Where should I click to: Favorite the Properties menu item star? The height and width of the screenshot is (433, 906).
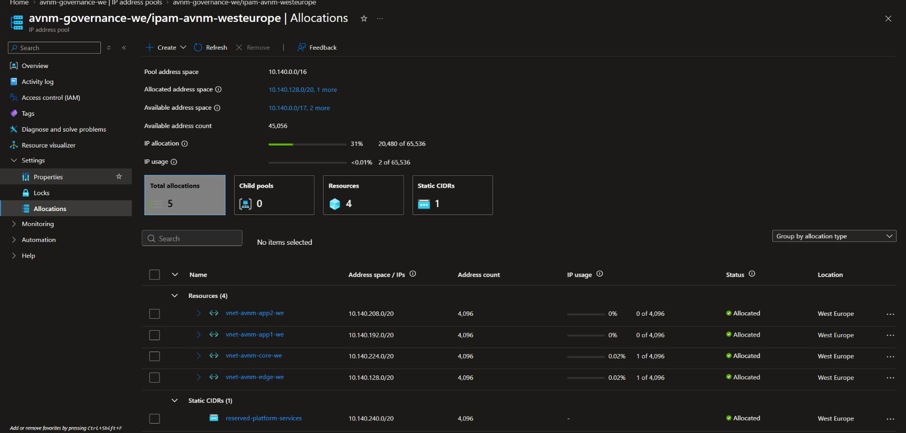click(119, 176)
